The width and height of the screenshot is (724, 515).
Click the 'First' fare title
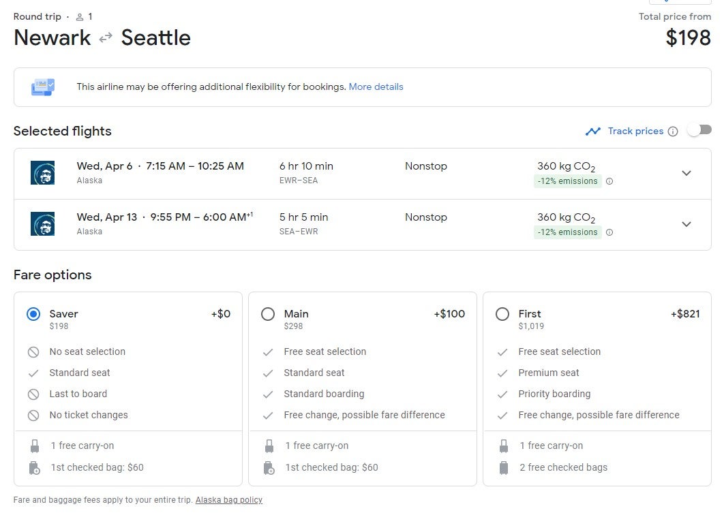[x=530, y=314]
